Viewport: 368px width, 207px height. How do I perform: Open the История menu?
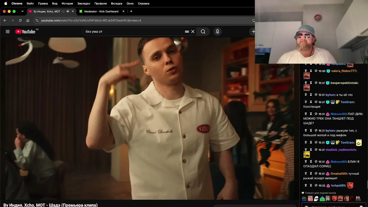point(67,3)
